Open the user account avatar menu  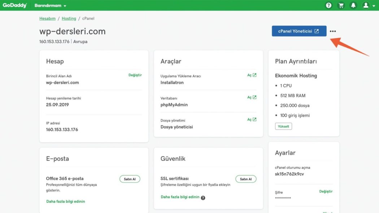click(366, 5)
